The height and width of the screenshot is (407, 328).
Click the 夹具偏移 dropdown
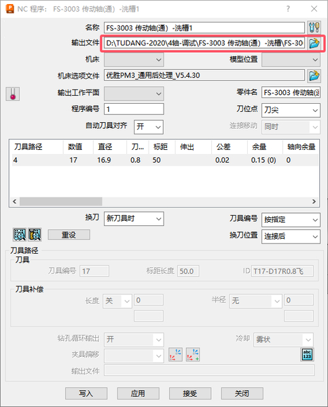(x=134, y=355)
